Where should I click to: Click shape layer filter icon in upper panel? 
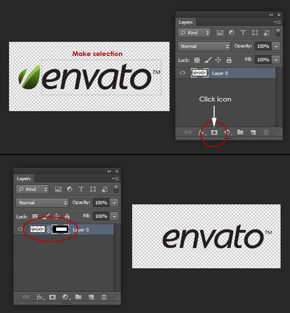[x=255, y=32]
